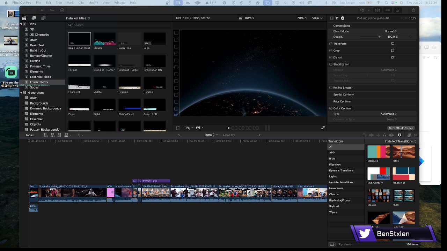Image resolution: width=447 pixels, height=251 pixels.
Task: Play the viewer with the play button
Action: coord(229,128)
